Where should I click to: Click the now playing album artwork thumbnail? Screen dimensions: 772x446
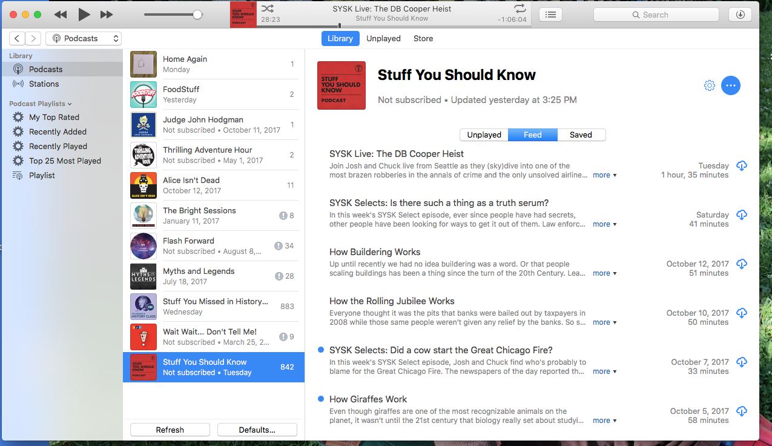[243, 15]
